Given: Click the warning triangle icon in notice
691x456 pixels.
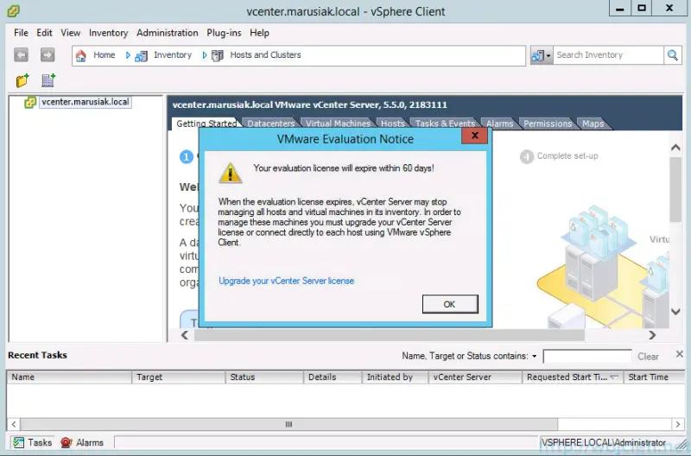Looking at the screenshot, I should [x=230, y=173].
